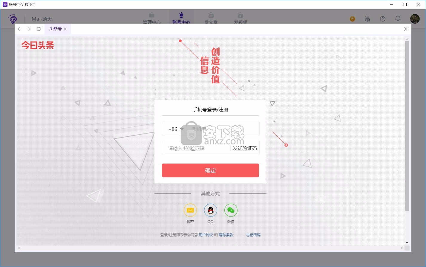Open the 隐私条款 link
The width and height of the screenshot is (426, 267).
226,235
